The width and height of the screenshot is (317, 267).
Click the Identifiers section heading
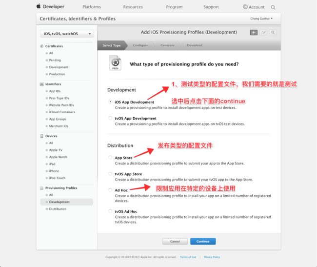pyautogui.click(x=53, y=84)
